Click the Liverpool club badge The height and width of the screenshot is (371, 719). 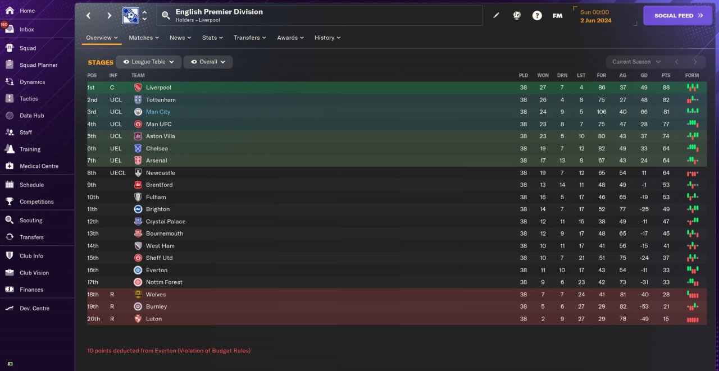click(138, 88)
